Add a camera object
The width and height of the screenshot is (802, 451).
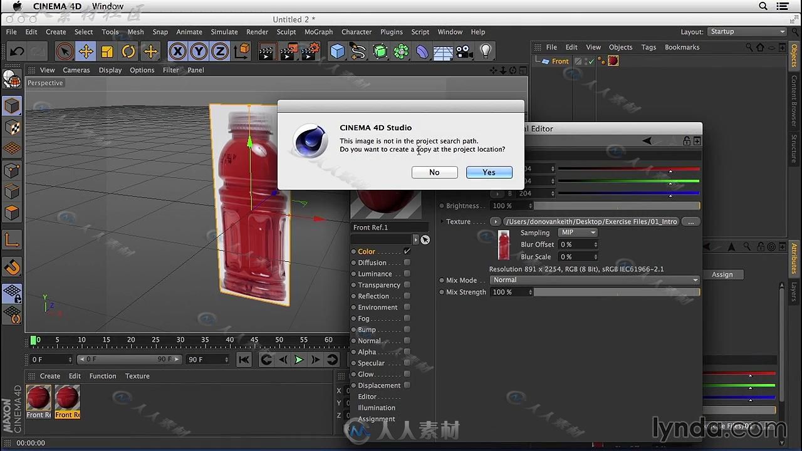click(x=464, y=51)
